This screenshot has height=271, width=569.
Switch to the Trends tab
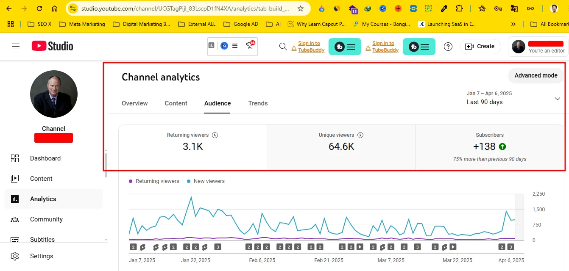coord(258,103)
